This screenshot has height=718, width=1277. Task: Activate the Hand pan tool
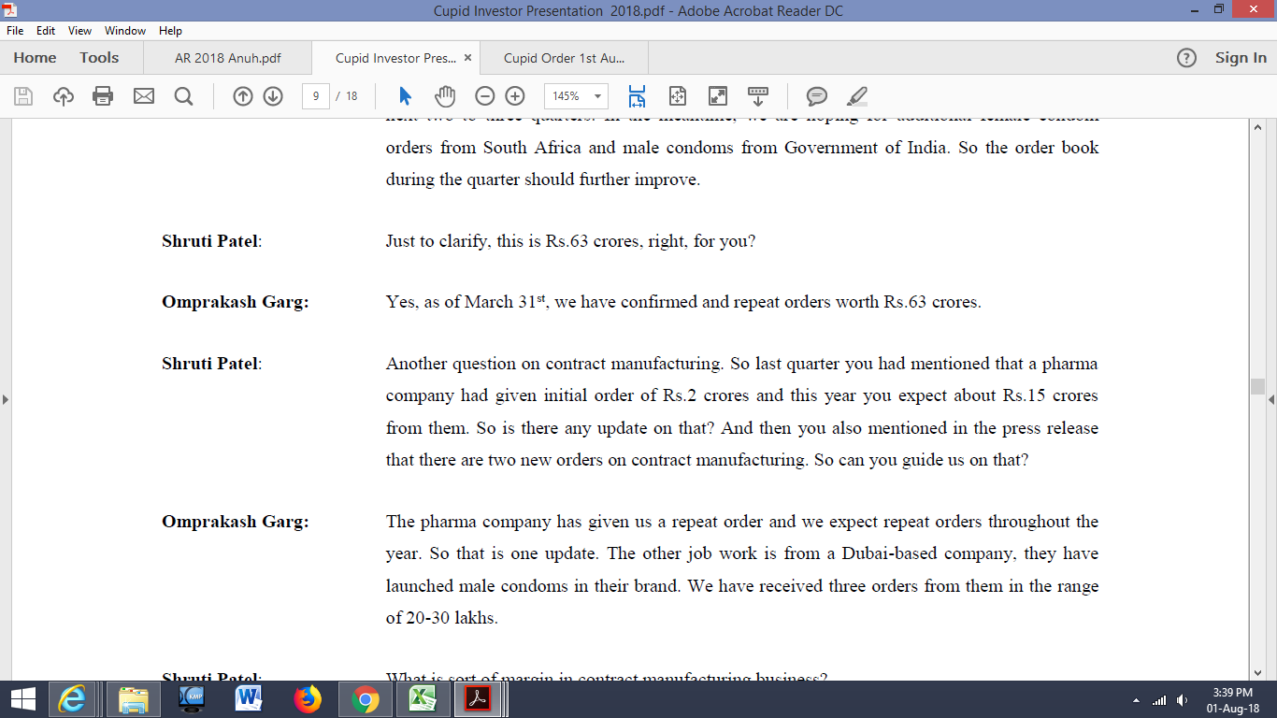(445, 96)
